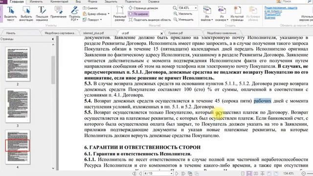Open the Поворот rotation dropdown

(x=92, y=20)
